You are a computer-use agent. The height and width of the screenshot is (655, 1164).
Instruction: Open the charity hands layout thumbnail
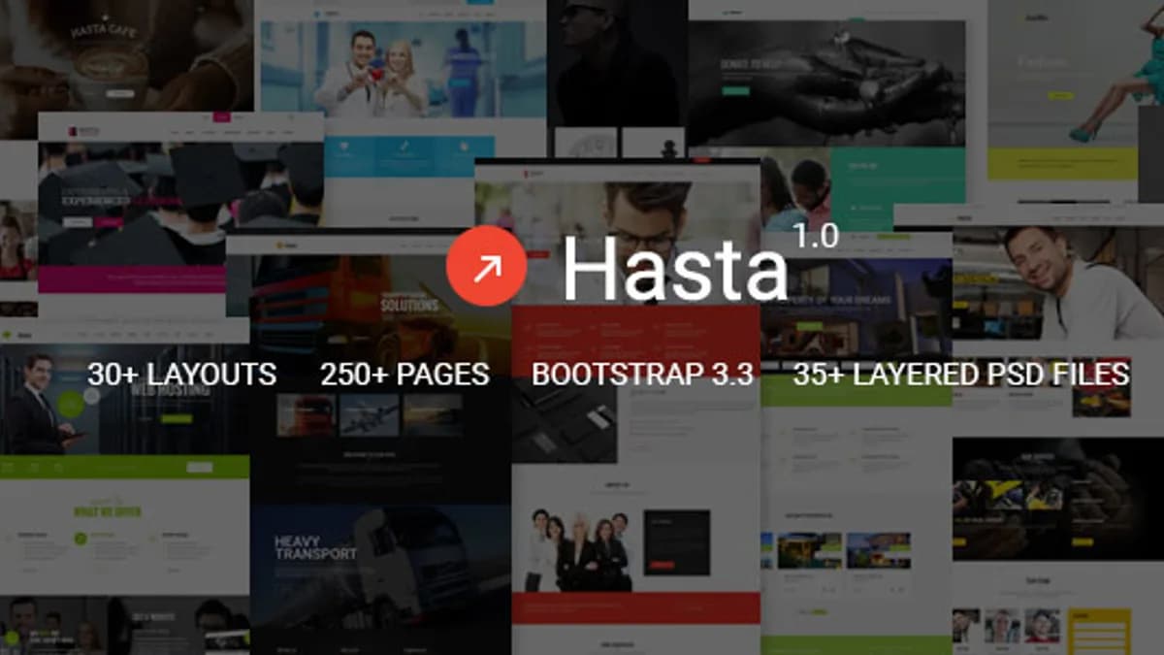[x=826, y=82]
